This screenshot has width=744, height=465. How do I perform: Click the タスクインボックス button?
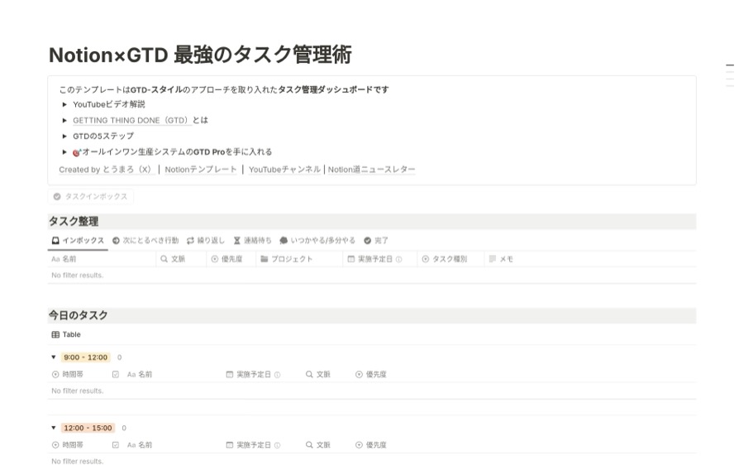point(90,197)
